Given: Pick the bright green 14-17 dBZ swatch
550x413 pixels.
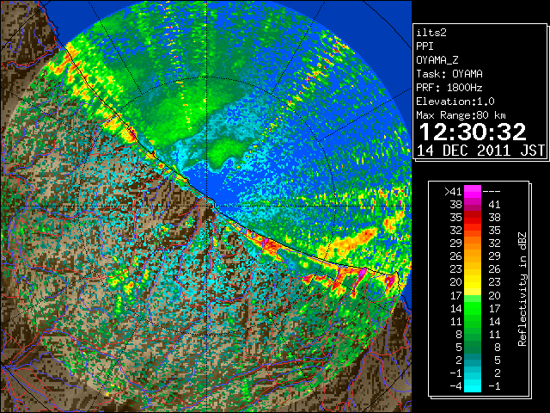Looking at the screenshot, I should coord(473,308).
